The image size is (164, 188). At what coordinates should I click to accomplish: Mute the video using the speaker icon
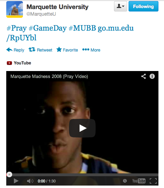pos(30,181)
